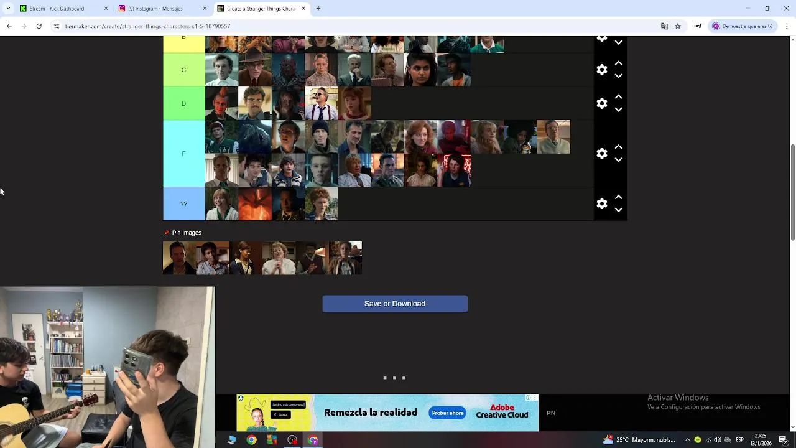
Task: Open the tab search dropdown
Action: tap(8, 9)
